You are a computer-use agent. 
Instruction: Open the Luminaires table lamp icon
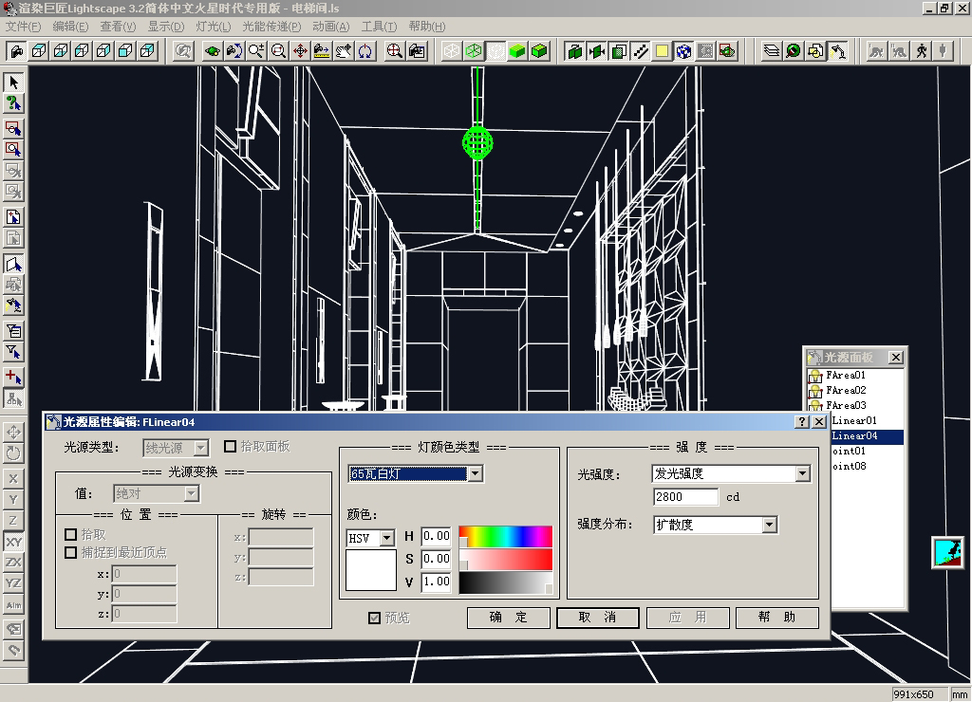[836, 51]
